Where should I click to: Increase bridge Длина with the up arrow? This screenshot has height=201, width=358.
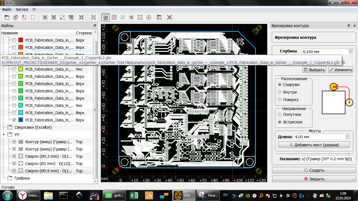coord(348,136)
